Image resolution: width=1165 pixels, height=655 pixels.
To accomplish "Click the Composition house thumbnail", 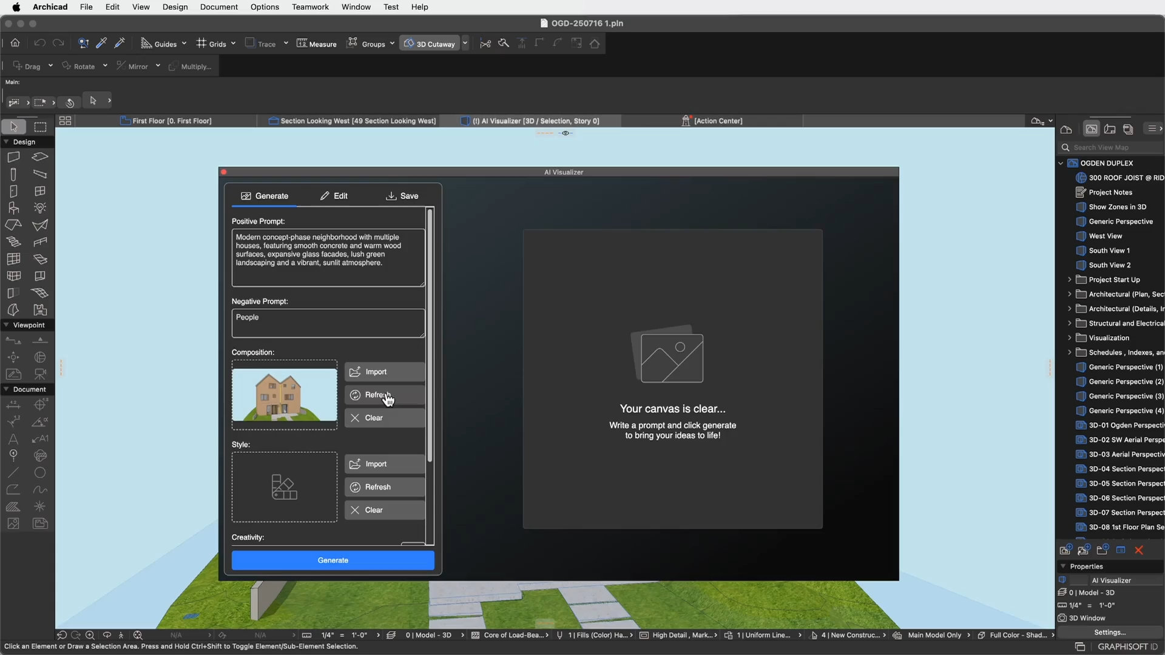I will coord(285,395).
